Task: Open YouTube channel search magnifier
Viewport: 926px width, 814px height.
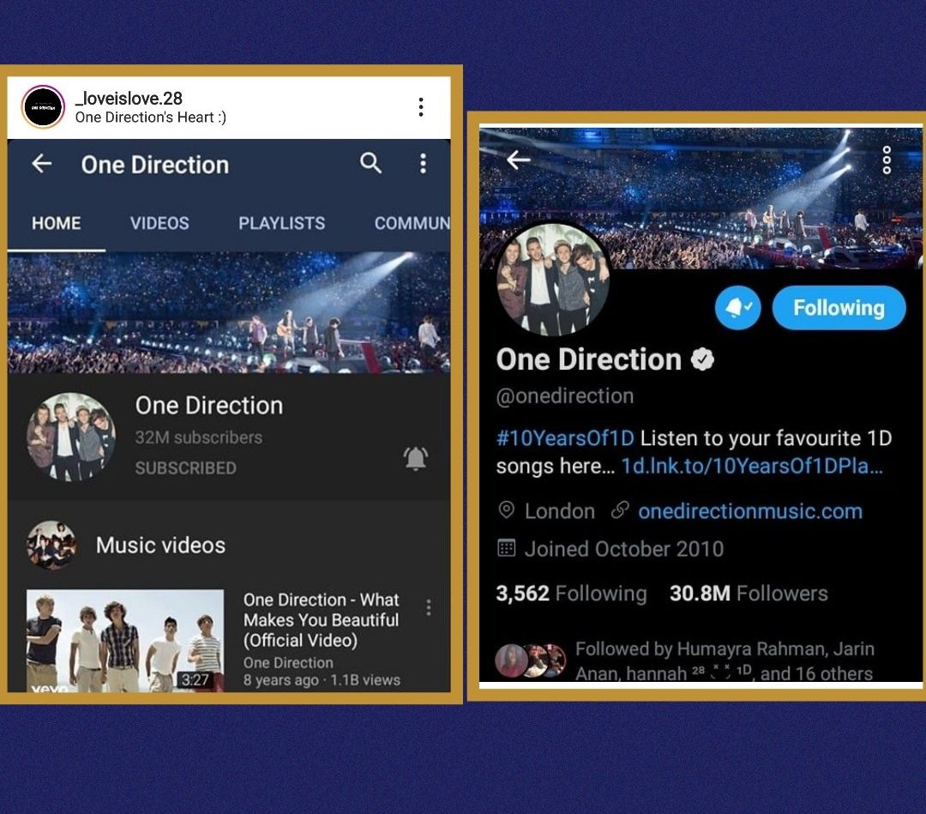Action: 371,162
